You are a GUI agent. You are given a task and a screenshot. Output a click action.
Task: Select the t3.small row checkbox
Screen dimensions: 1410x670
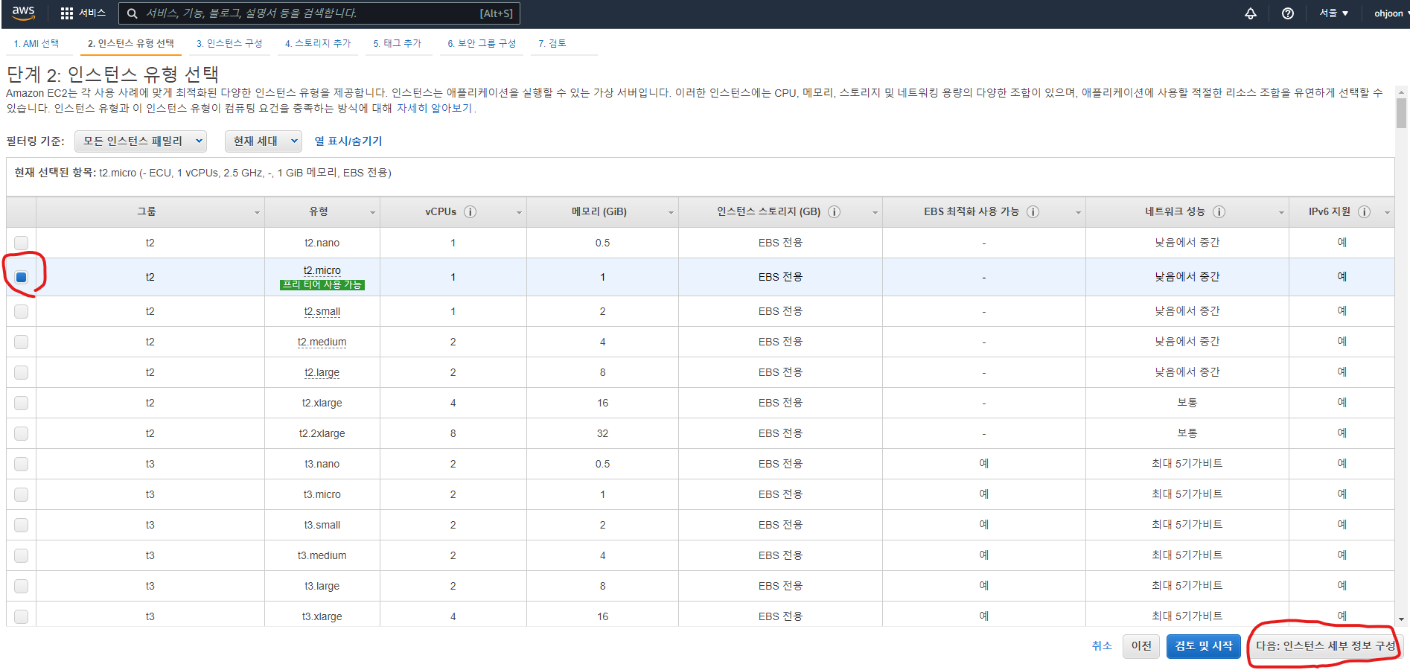coord(21,525)
